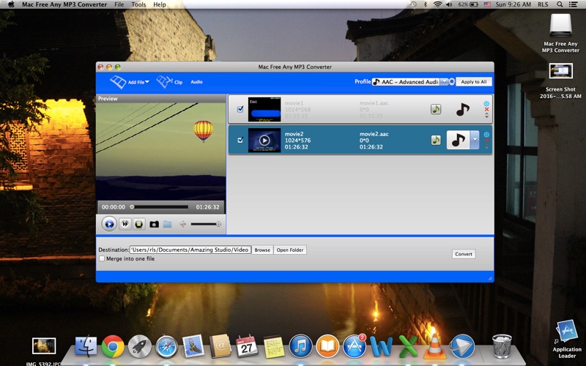The height and width of the screenshot is (366, 586).
Task: Click the Destination path field
Action: click(190, 250)
